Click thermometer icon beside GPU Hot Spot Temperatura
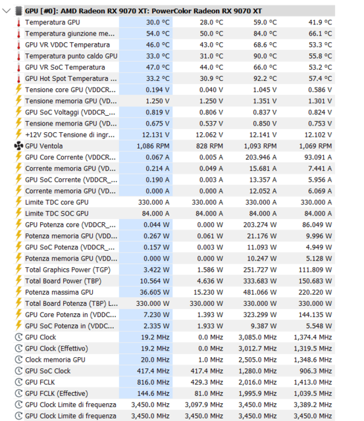364x421 pixels. 18,79
